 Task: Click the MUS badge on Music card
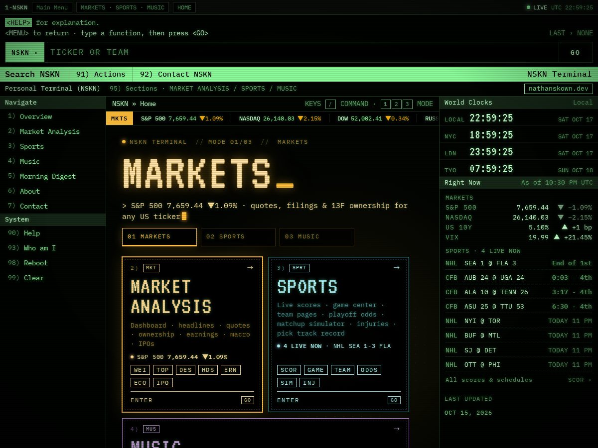coord(151,429)
